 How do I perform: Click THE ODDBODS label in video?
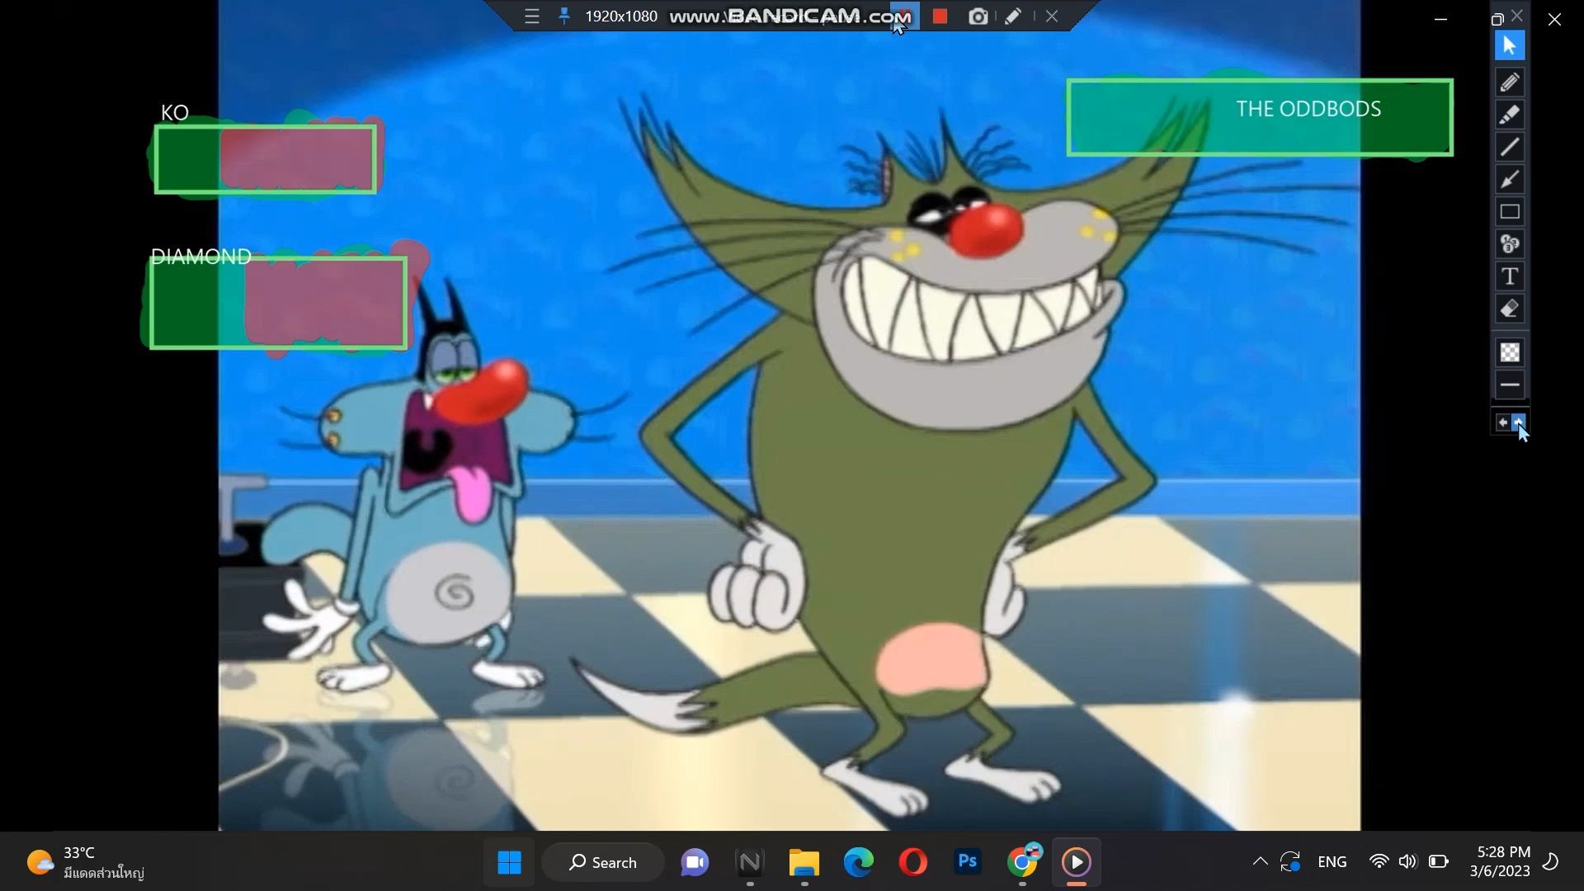[x=1308, y=109]
